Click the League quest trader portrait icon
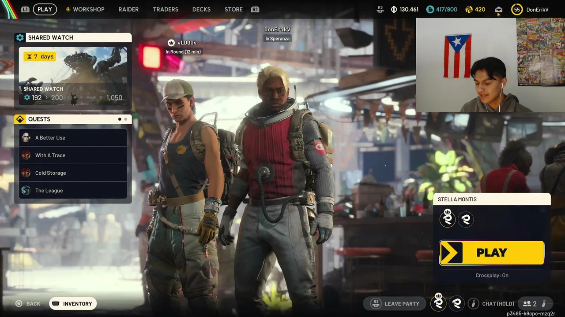The image size is (565, 317). (26, 191)
